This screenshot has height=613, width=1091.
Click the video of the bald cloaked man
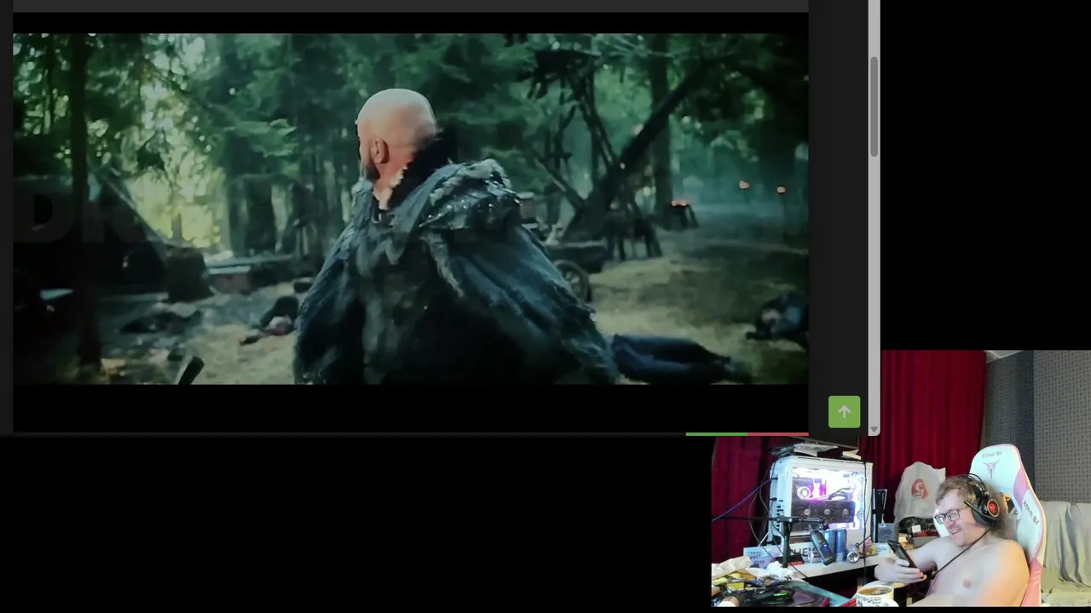point(410,209)
